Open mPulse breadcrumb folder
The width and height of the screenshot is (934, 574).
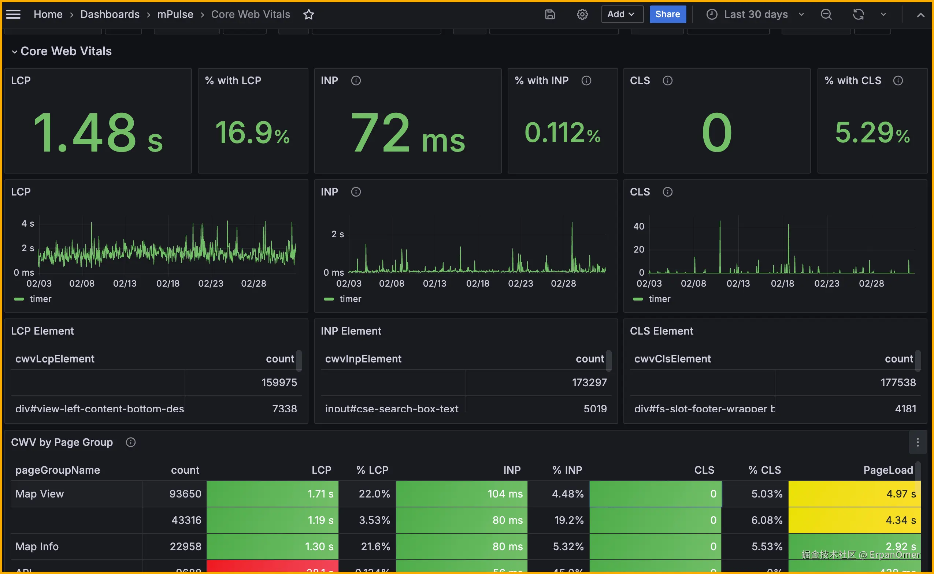click(x=175, y=14)
